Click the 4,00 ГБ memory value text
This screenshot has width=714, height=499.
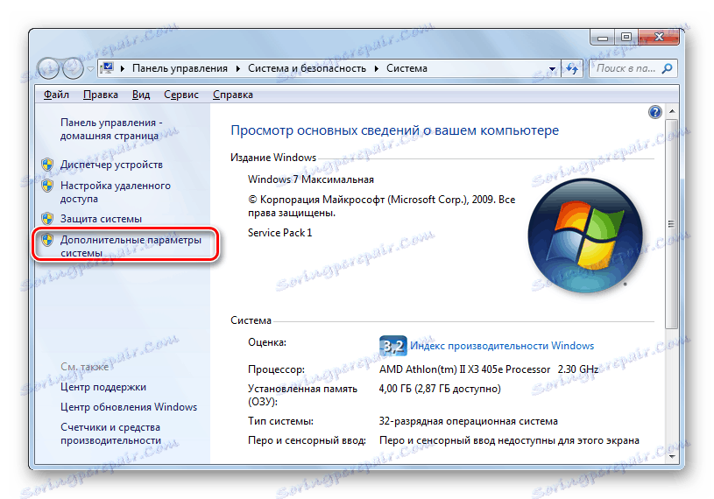tap(440, 389)
